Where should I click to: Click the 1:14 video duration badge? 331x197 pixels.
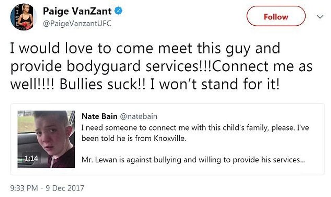pos(30,158)
